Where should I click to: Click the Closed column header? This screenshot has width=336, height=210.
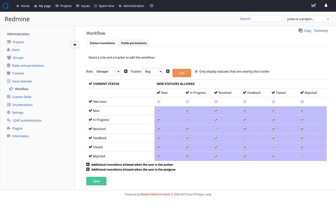click(281, 93)
